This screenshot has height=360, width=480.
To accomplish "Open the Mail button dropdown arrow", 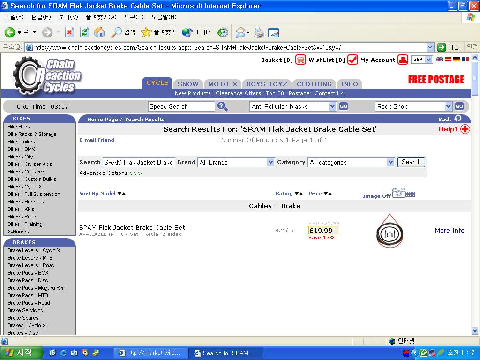I will tap(248, 32).
